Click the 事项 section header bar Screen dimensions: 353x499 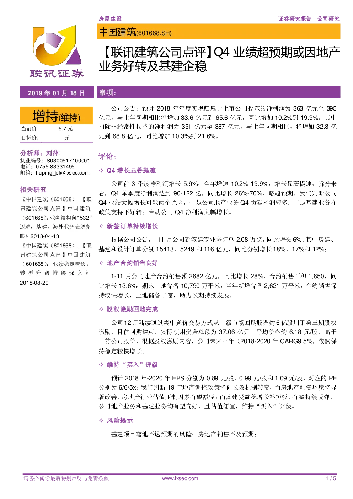tap(219, 92)
